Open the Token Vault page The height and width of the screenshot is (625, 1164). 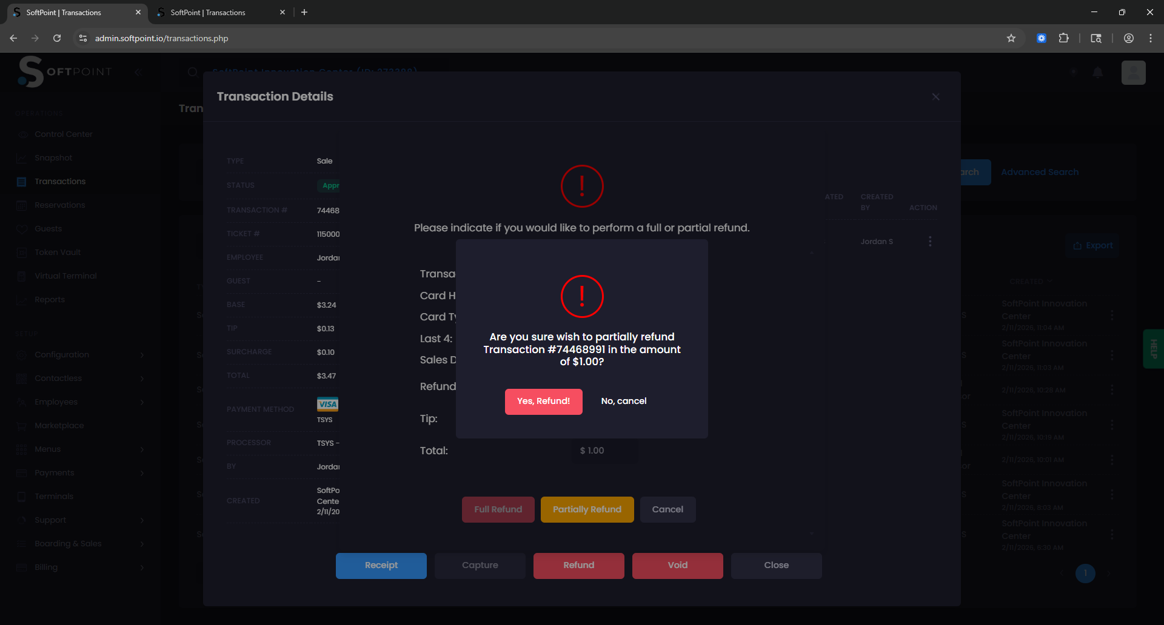[56, 252]
